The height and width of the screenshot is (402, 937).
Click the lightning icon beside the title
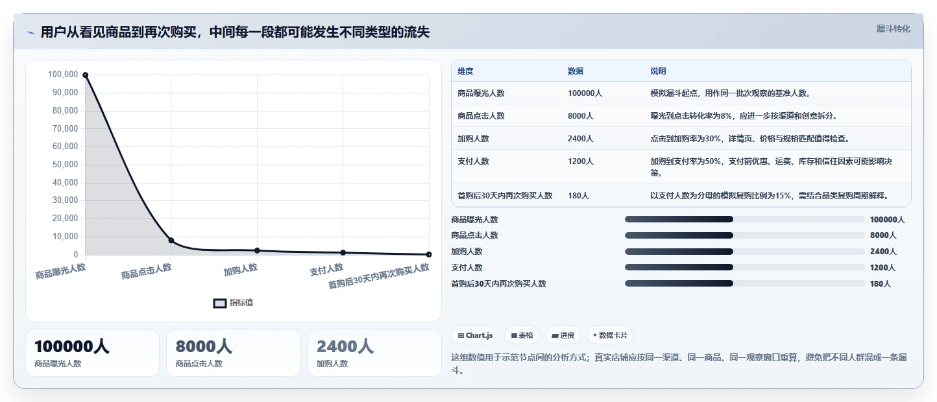pos(30,32)
